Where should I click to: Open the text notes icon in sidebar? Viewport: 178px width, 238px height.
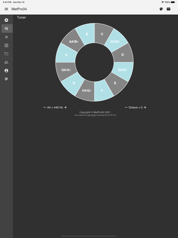6,79
